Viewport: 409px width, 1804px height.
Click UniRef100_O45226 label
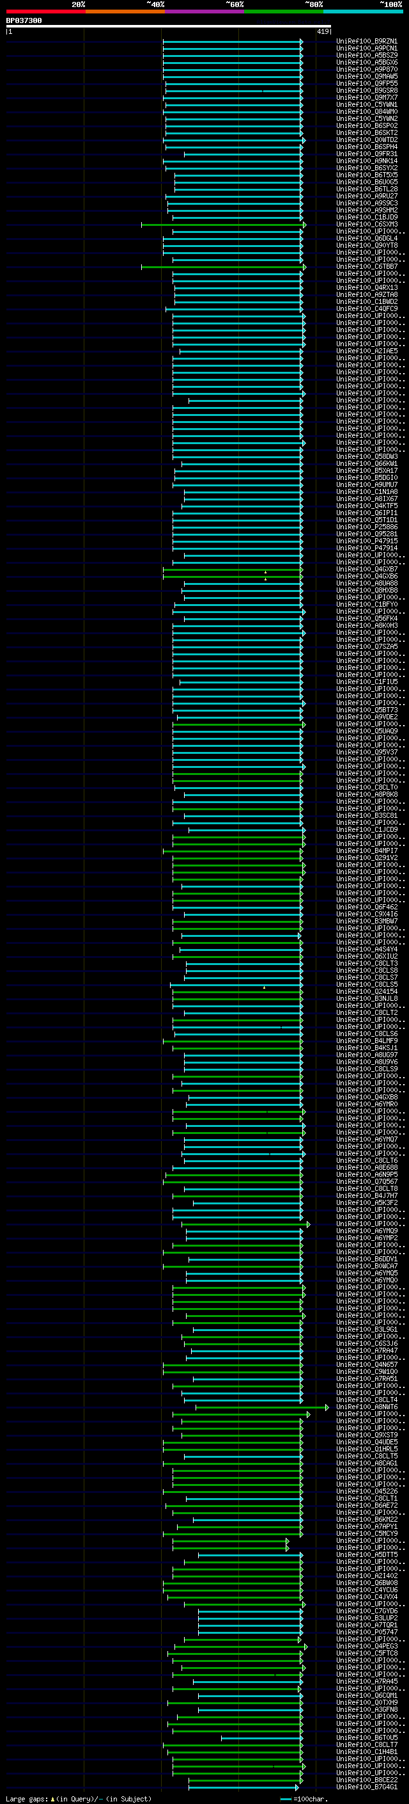[x=367, y=1491]
